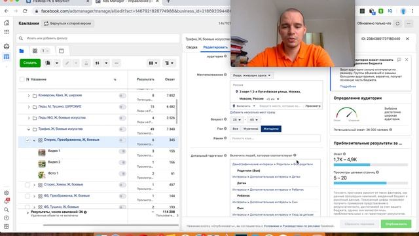Open the account overview gauge icon
Image resolution: width=419 pixels, height=236 pixels.
(x=7, y=47)
